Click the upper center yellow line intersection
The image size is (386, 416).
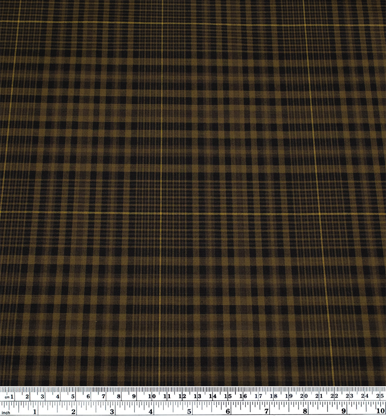tap(162, 23)
